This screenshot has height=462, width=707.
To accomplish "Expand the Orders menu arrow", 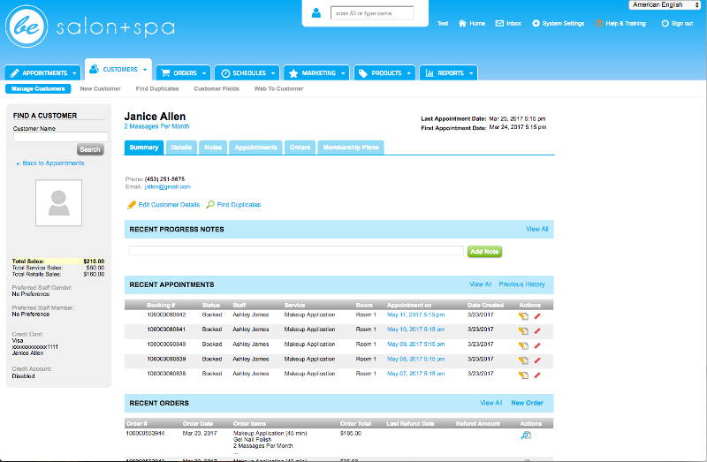I will point(204,73).
